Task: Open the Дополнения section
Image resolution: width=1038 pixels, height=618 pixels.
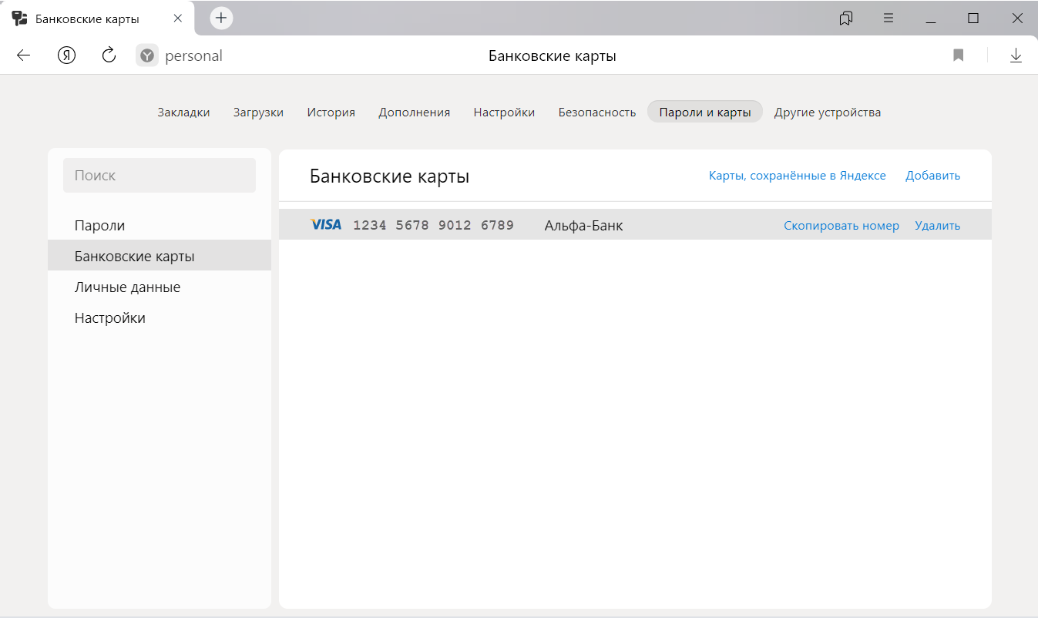Action: 414,112
